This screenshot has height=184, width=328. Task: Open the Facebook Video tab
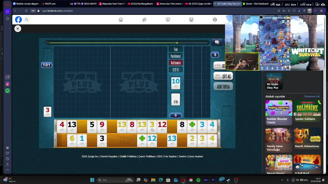pos(168,20)
